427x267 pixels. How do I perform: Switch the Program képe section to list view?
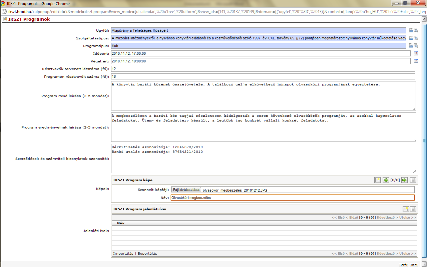tap(413, 180)
